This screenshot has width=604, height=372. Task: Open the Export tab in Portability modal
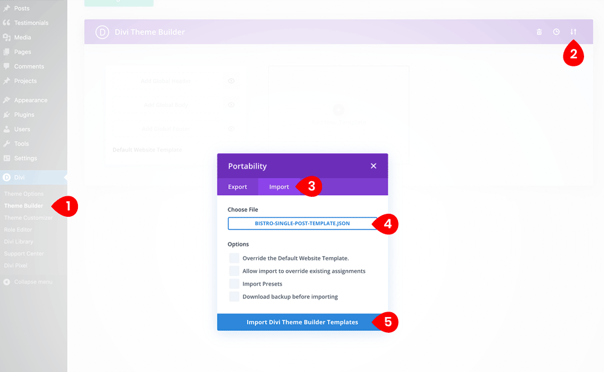(237, 187)
